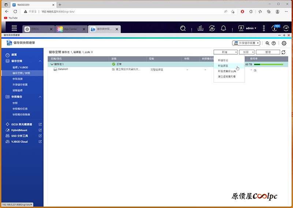Open the dashboard gauge icon
The width and height of the screenshot is (293, 208).
(x=286, y=29)
